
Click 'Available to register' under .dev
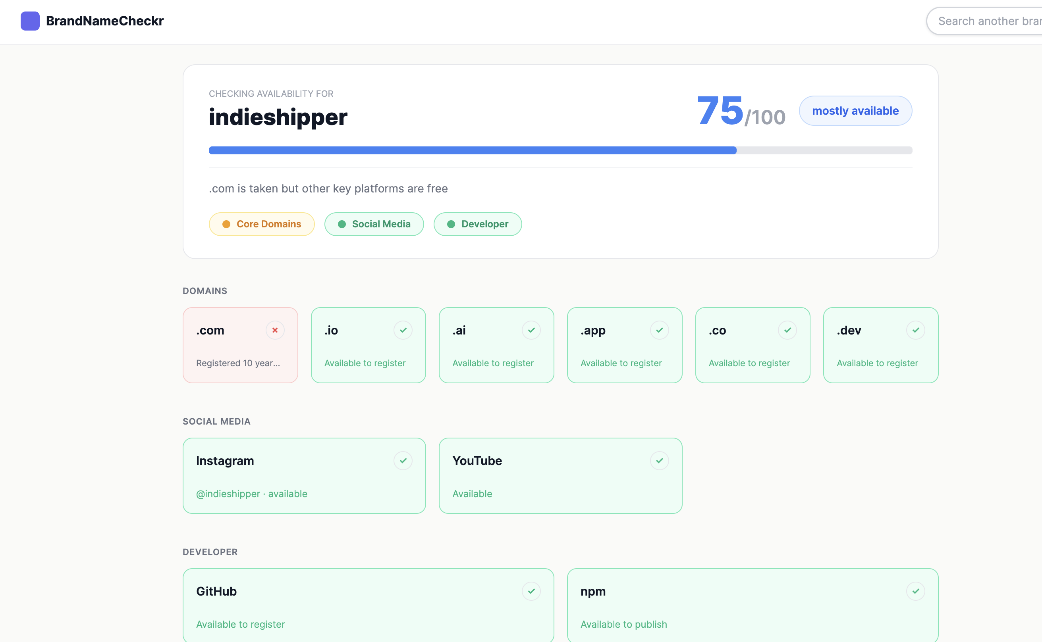(878, 363)
